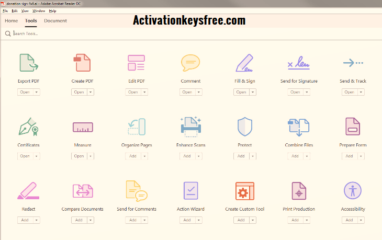Expand the Prepare Form Add dropdown arrow
The image size is (382, 240).
(x=361, y=156)
